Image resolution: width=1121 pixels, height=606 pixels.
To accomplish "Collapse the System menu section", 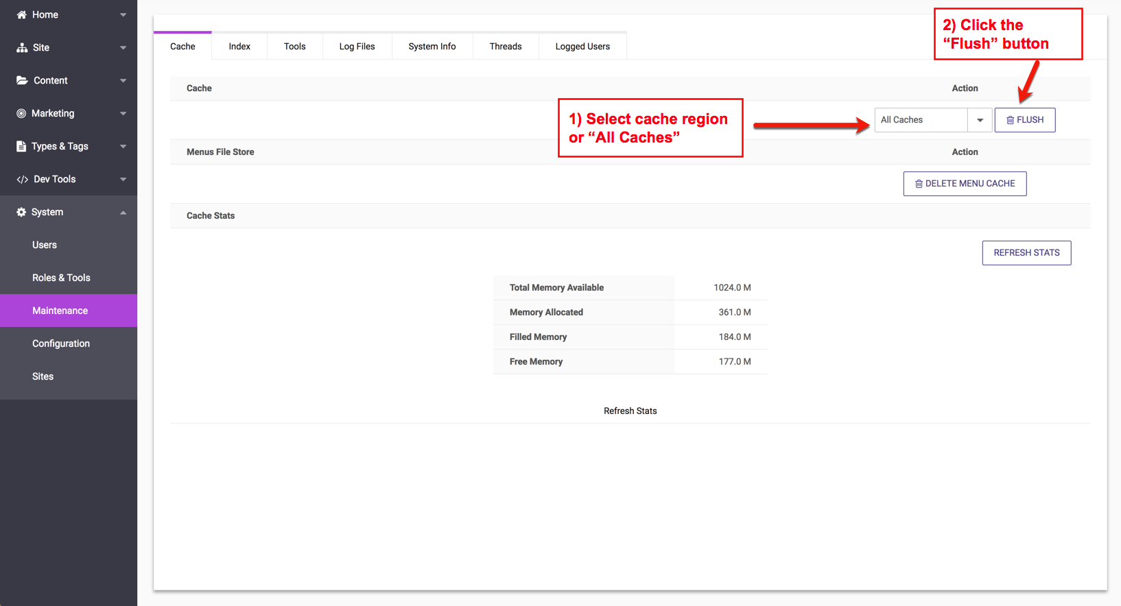I will click(x=123, y=212).
